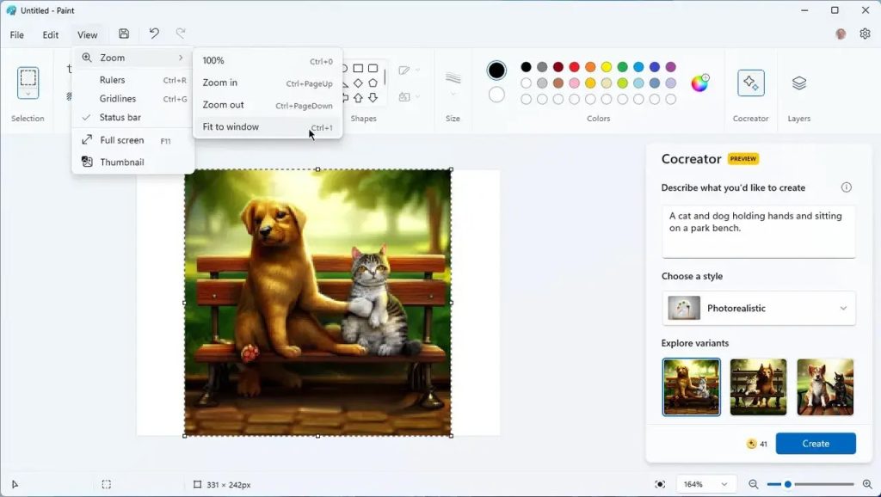Open the Layers panel icon
The height and width of the screenshot is (497, 881).
(x=799, y=83)
